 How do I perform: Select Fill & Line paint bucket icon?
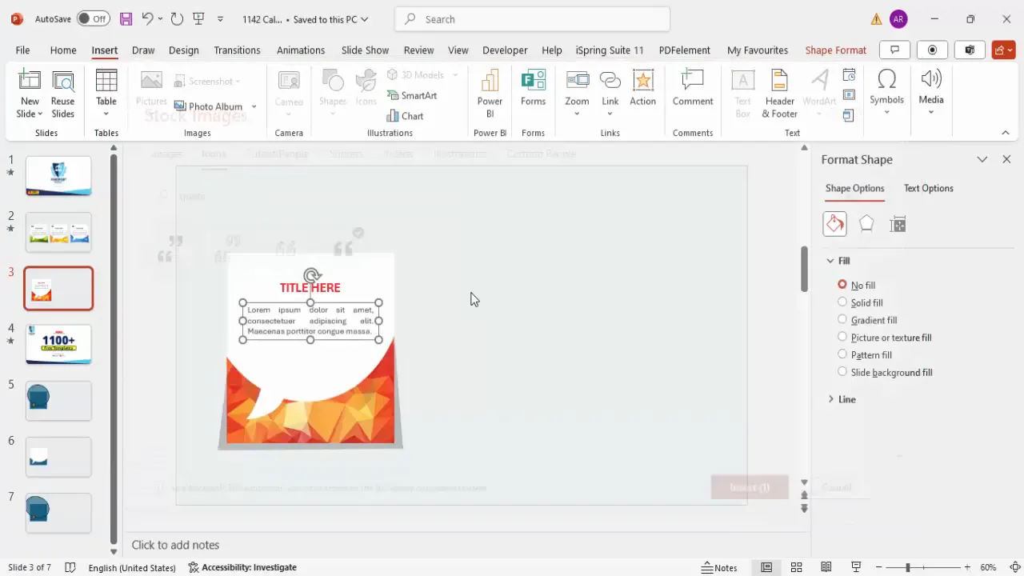[834, 224]
